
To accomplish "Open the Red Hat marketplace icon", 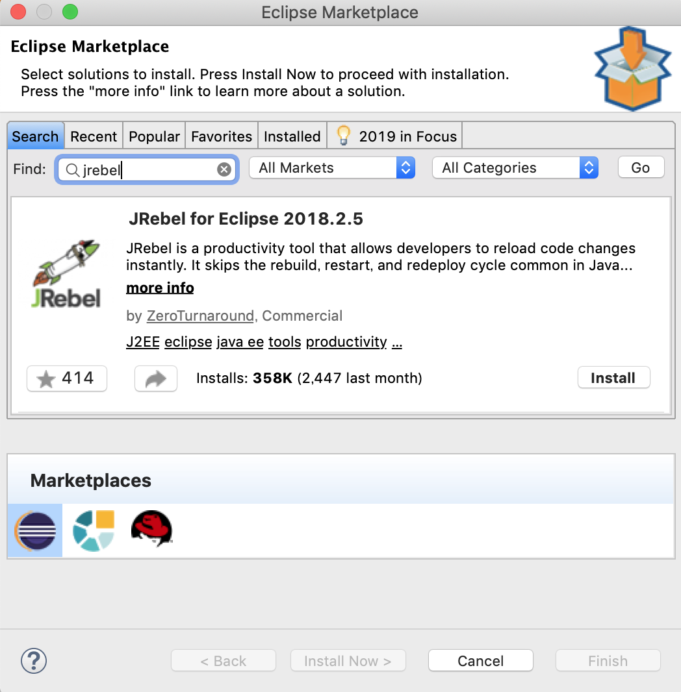I will pos(151,529).
